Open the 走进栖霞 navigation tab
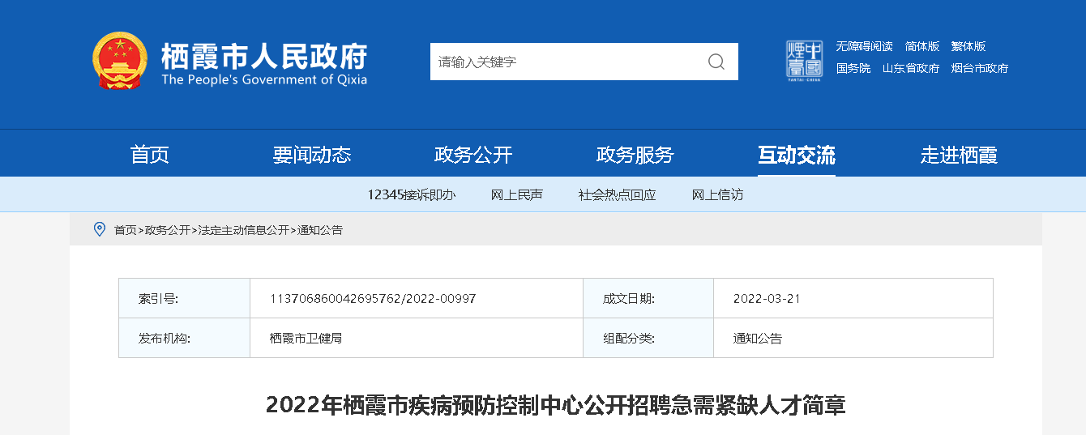This screenshot has width=1086, height=435. coord(959,155)
